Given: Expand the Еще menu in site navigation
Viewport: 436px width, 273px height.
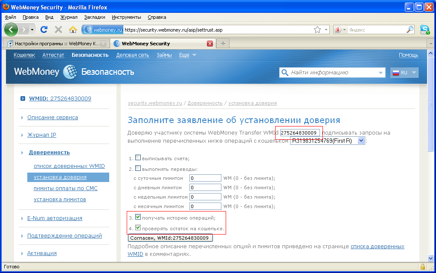Looking at the screenshot, I should click(x=188, y=55).
